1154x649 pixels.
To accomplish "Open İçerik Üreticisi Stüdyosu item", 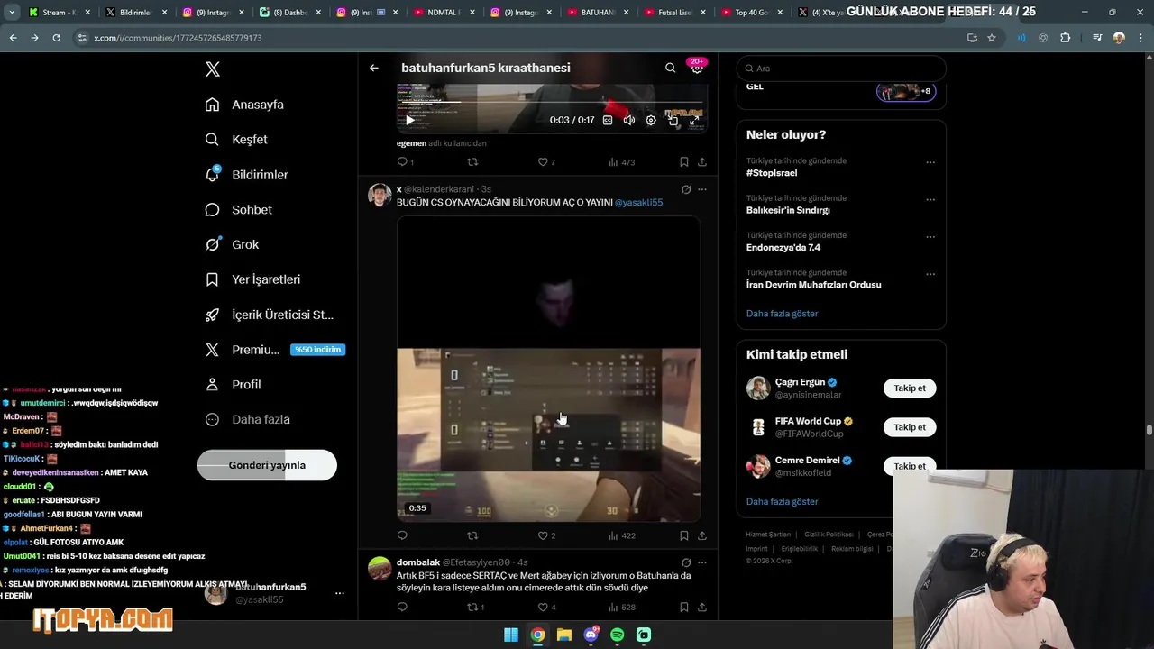I will click(270, 315).
